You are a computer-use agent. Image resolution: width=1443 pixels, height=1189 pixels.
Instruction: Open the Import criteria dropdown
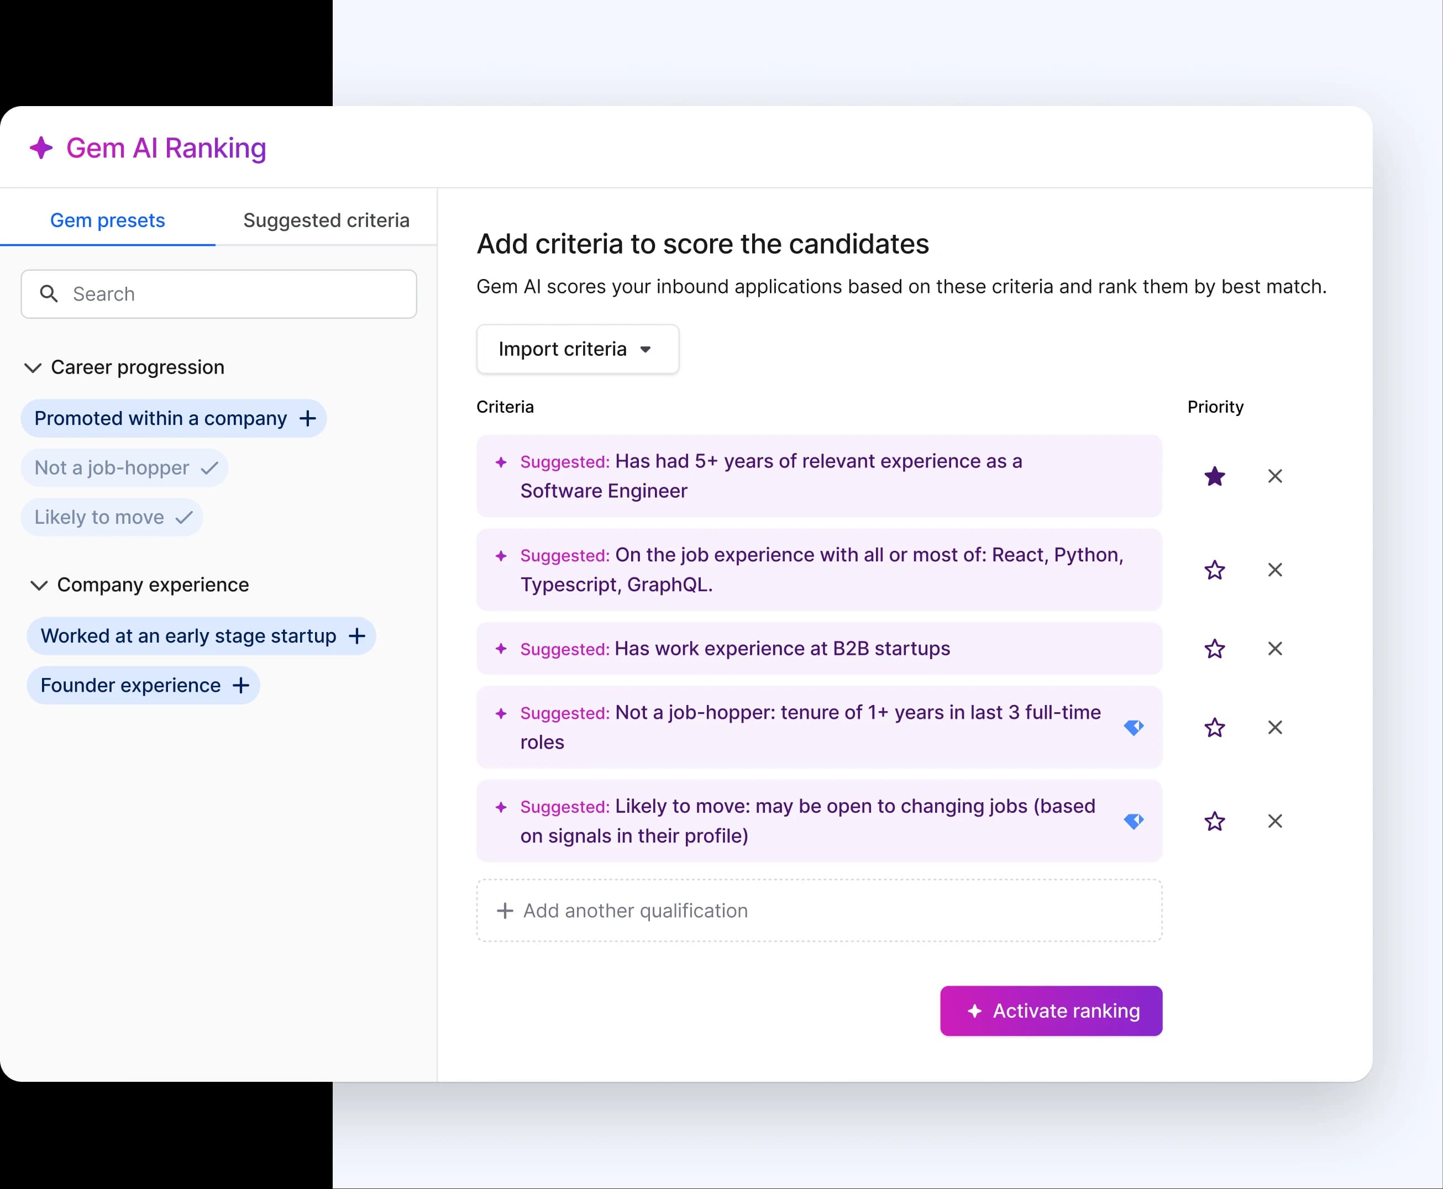tap(577, 349)
